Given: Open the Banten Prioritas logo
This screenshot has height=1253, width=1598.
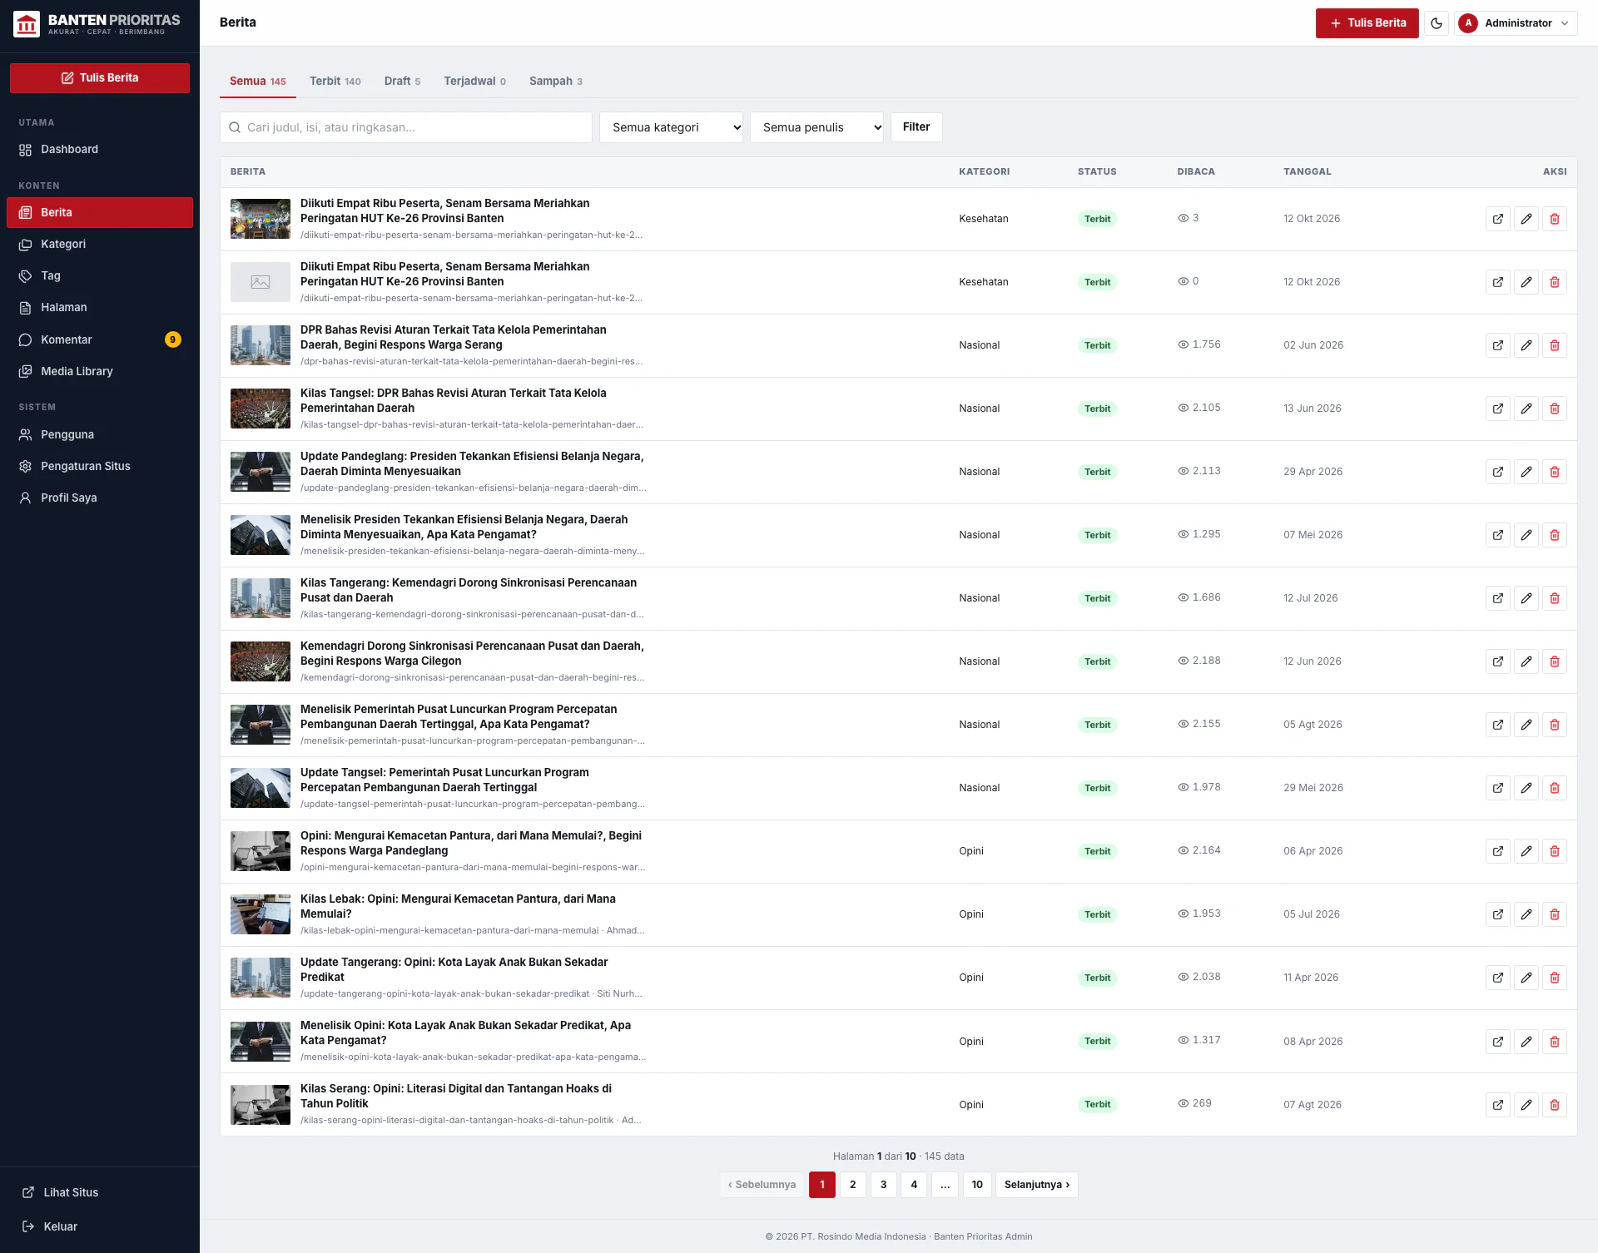Looking at the screenshot, I should (x=97, y=24).
